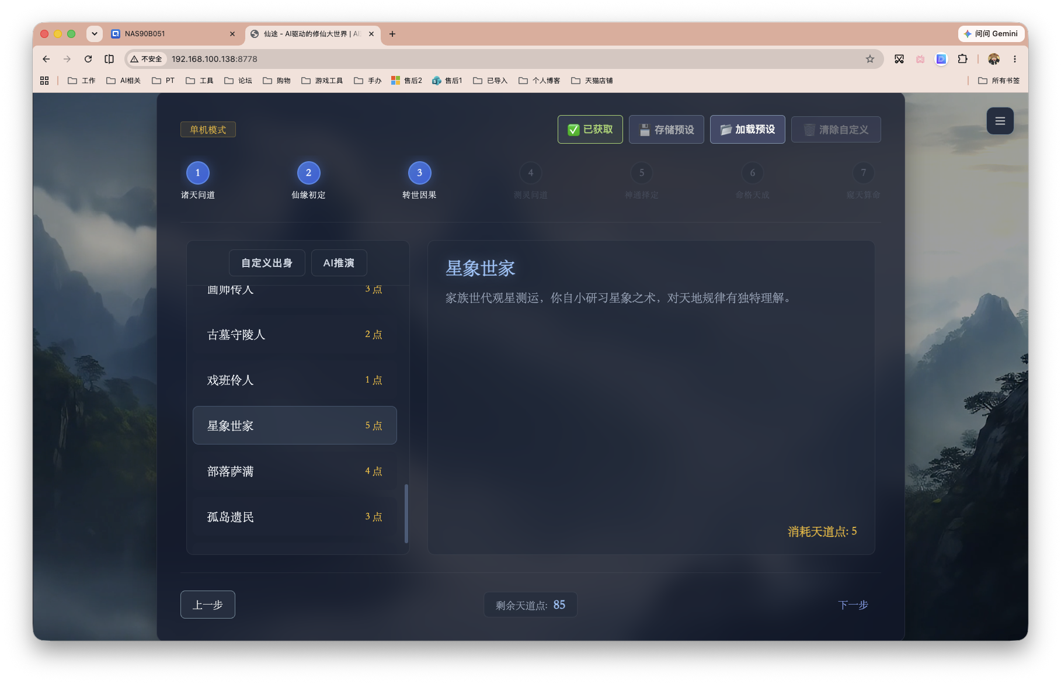Click the screenshot extension icon in the toolbar

[899, 59]
